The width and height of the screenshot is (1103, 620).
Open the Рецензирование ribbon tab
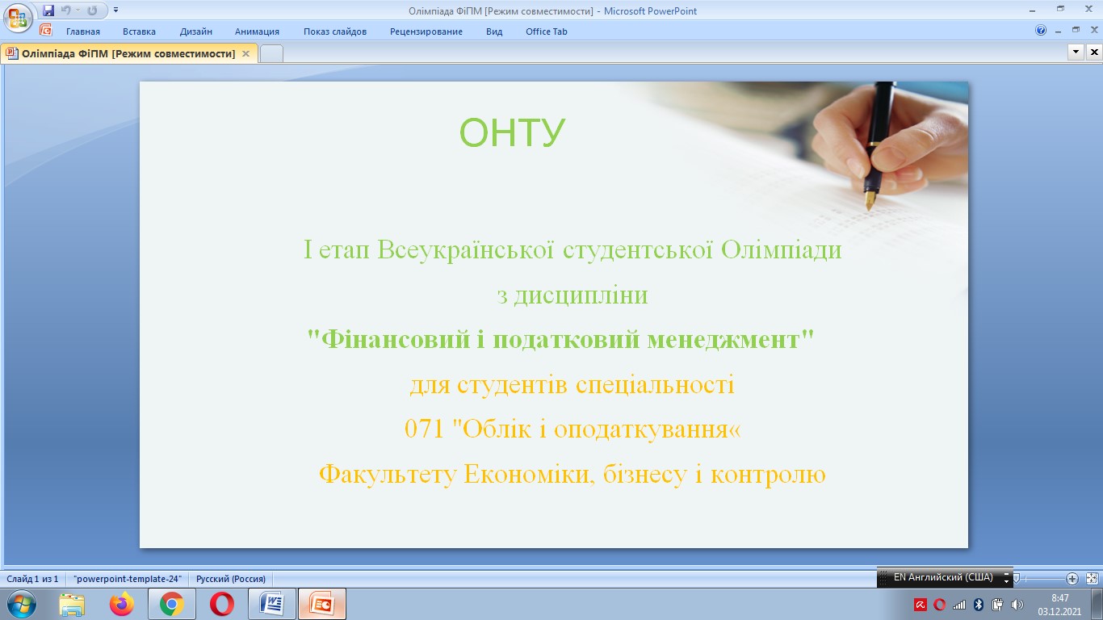(426, 31)
